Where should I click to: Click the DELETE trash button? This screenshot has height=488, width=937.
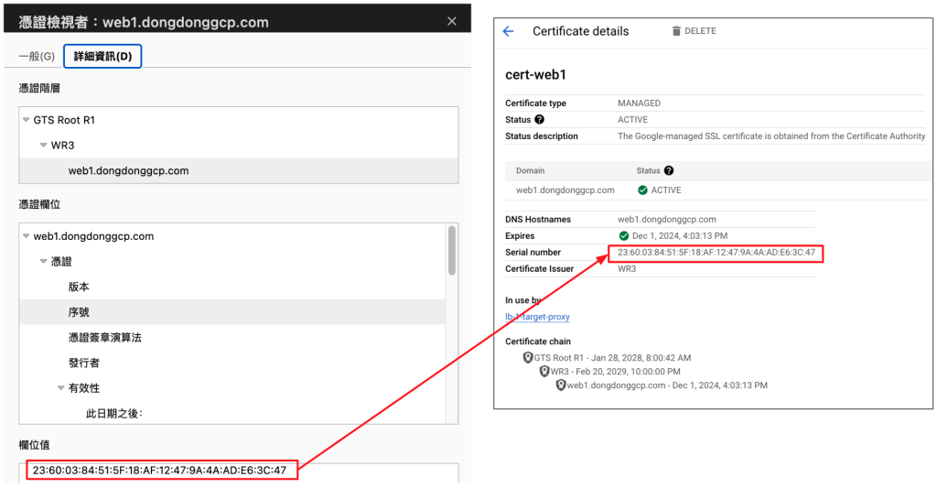click(x=694, y=31)
